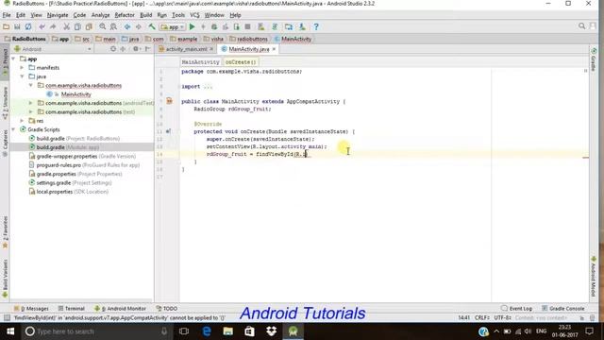Select MainActivity in the project tree
Viewport: 604px width, 340px height.
click(x=75, y=94)
